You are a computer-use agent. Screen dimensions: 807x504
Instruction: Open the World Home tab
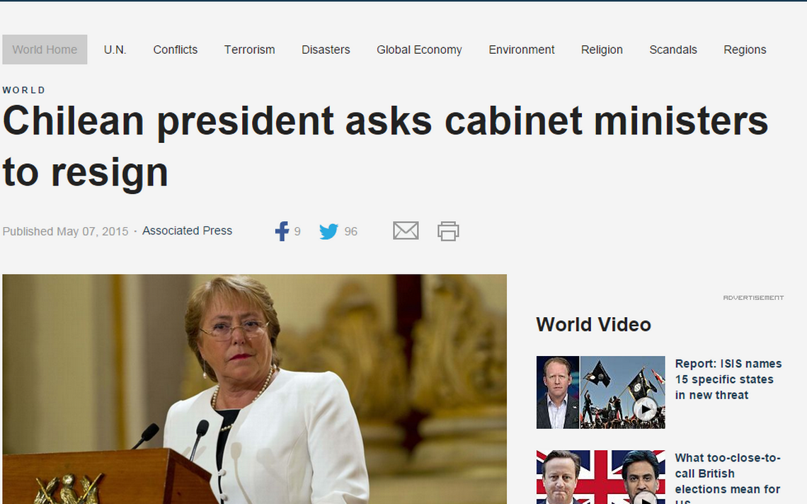(x=45, y=50)
